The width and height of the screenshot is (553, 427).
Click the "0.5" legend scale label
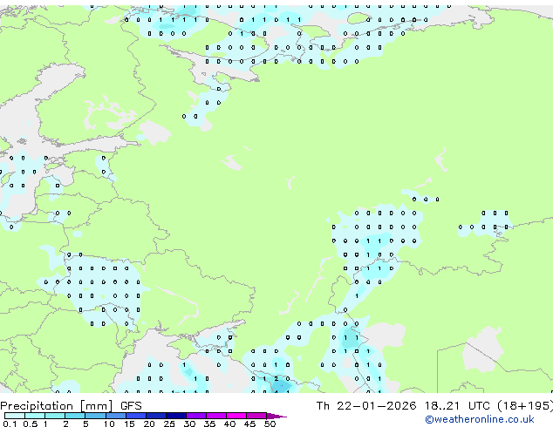click(31, 424)
